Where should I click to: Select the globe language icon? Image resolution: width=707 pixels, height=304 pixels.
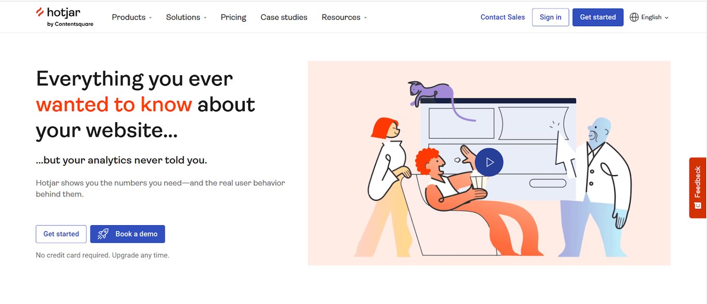(x=634, y=17)
